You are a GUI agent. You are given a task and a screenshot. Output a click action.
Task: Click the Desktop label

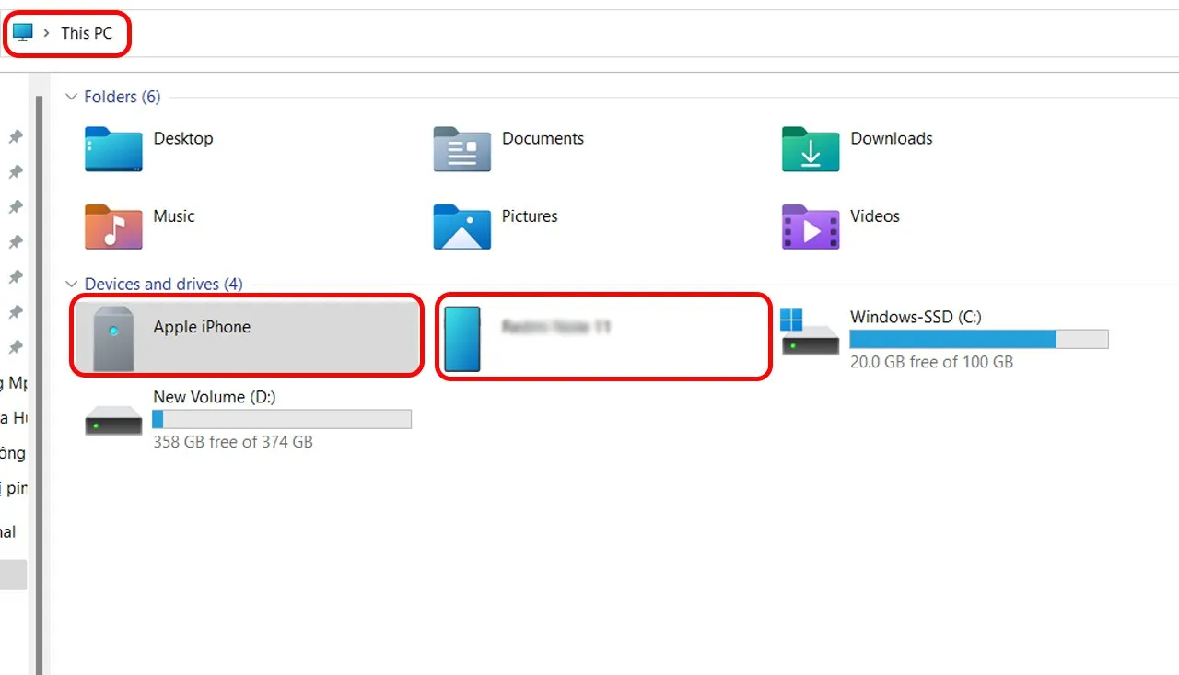click(x=183, y=138)
